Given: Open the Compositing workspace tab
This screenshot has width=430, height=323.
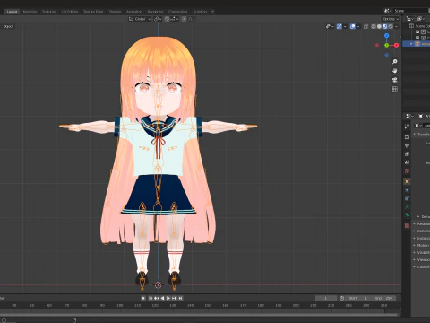Looking at the screenshot, I should 178,12.
